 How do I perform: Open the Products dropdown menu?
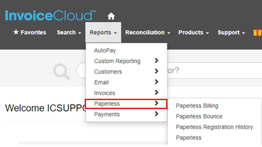193,32
